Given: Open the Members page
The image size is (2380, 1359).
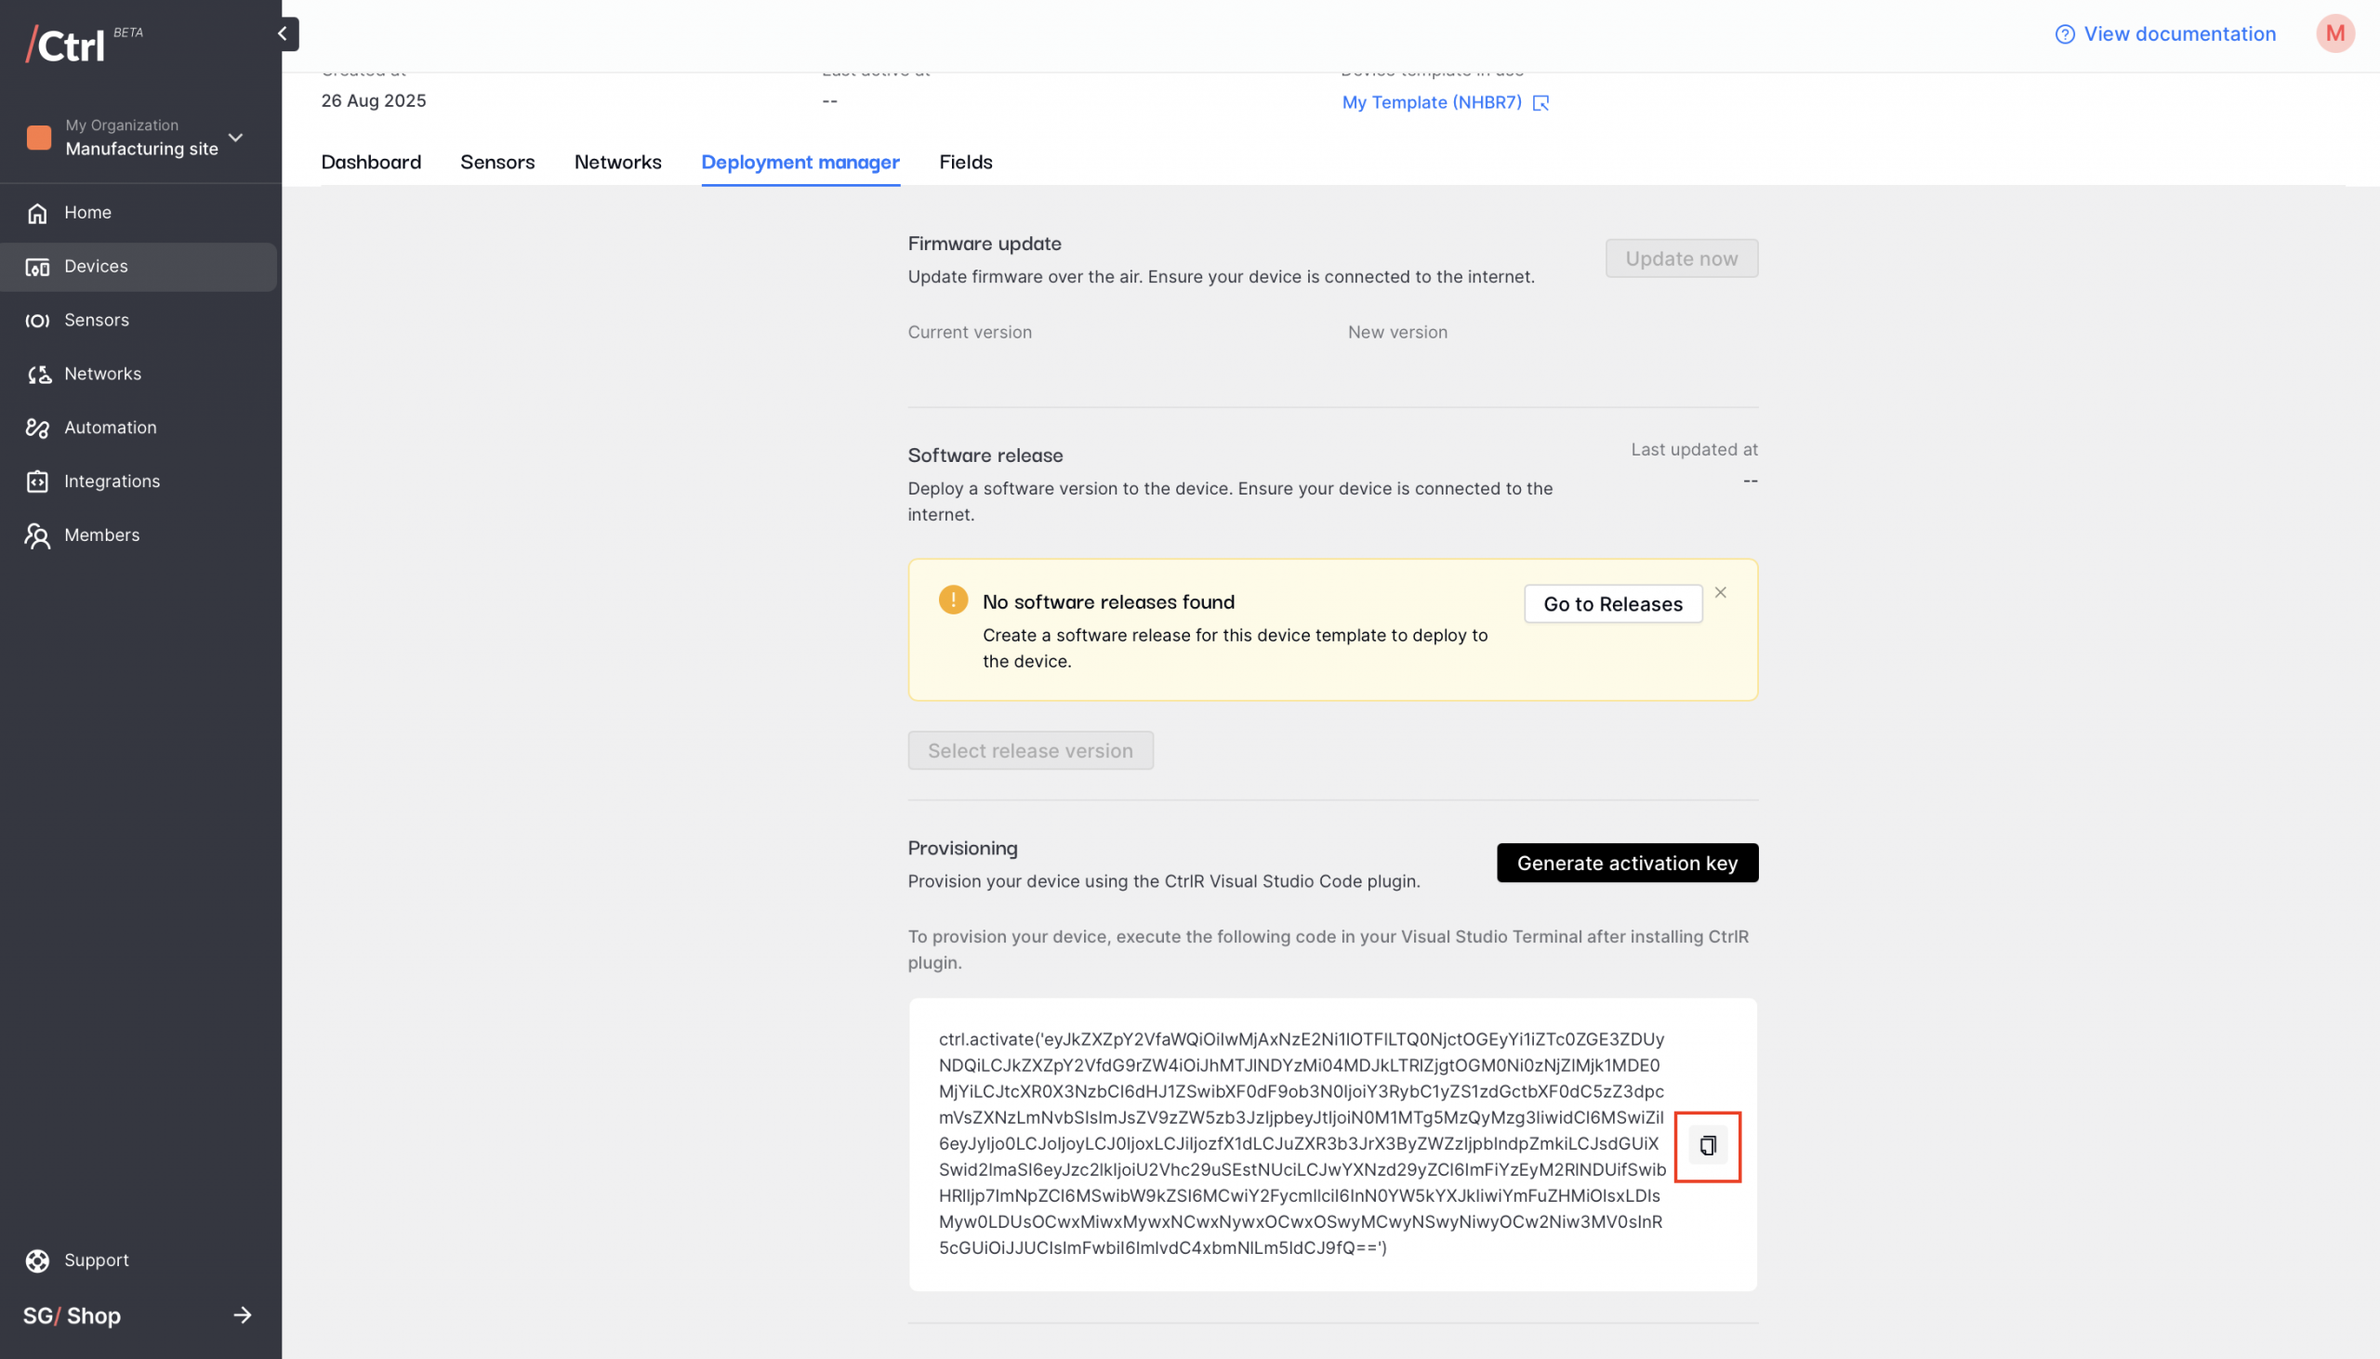Looking at the screenshot, I should tap(101, 534).
